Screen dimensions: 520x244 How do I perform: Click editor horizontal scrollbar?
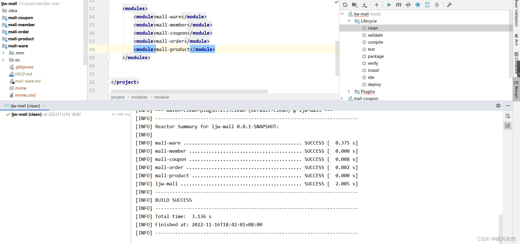pyautogui.click(x=189, y=91)
